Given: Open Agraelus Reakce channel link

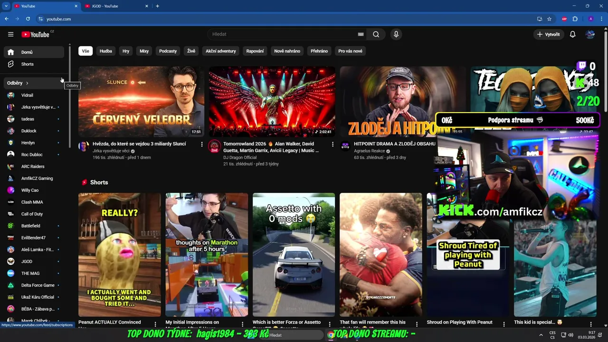Looking at the screenshot, I should (x=369, y=151).
